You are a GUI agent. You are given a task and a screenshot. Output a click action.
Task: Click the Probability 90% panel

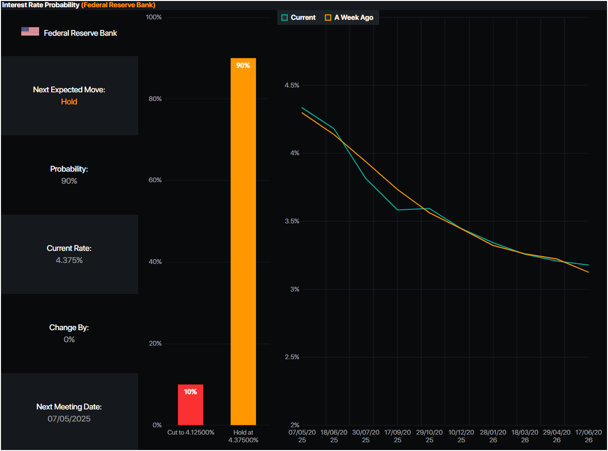pos(69,175)
